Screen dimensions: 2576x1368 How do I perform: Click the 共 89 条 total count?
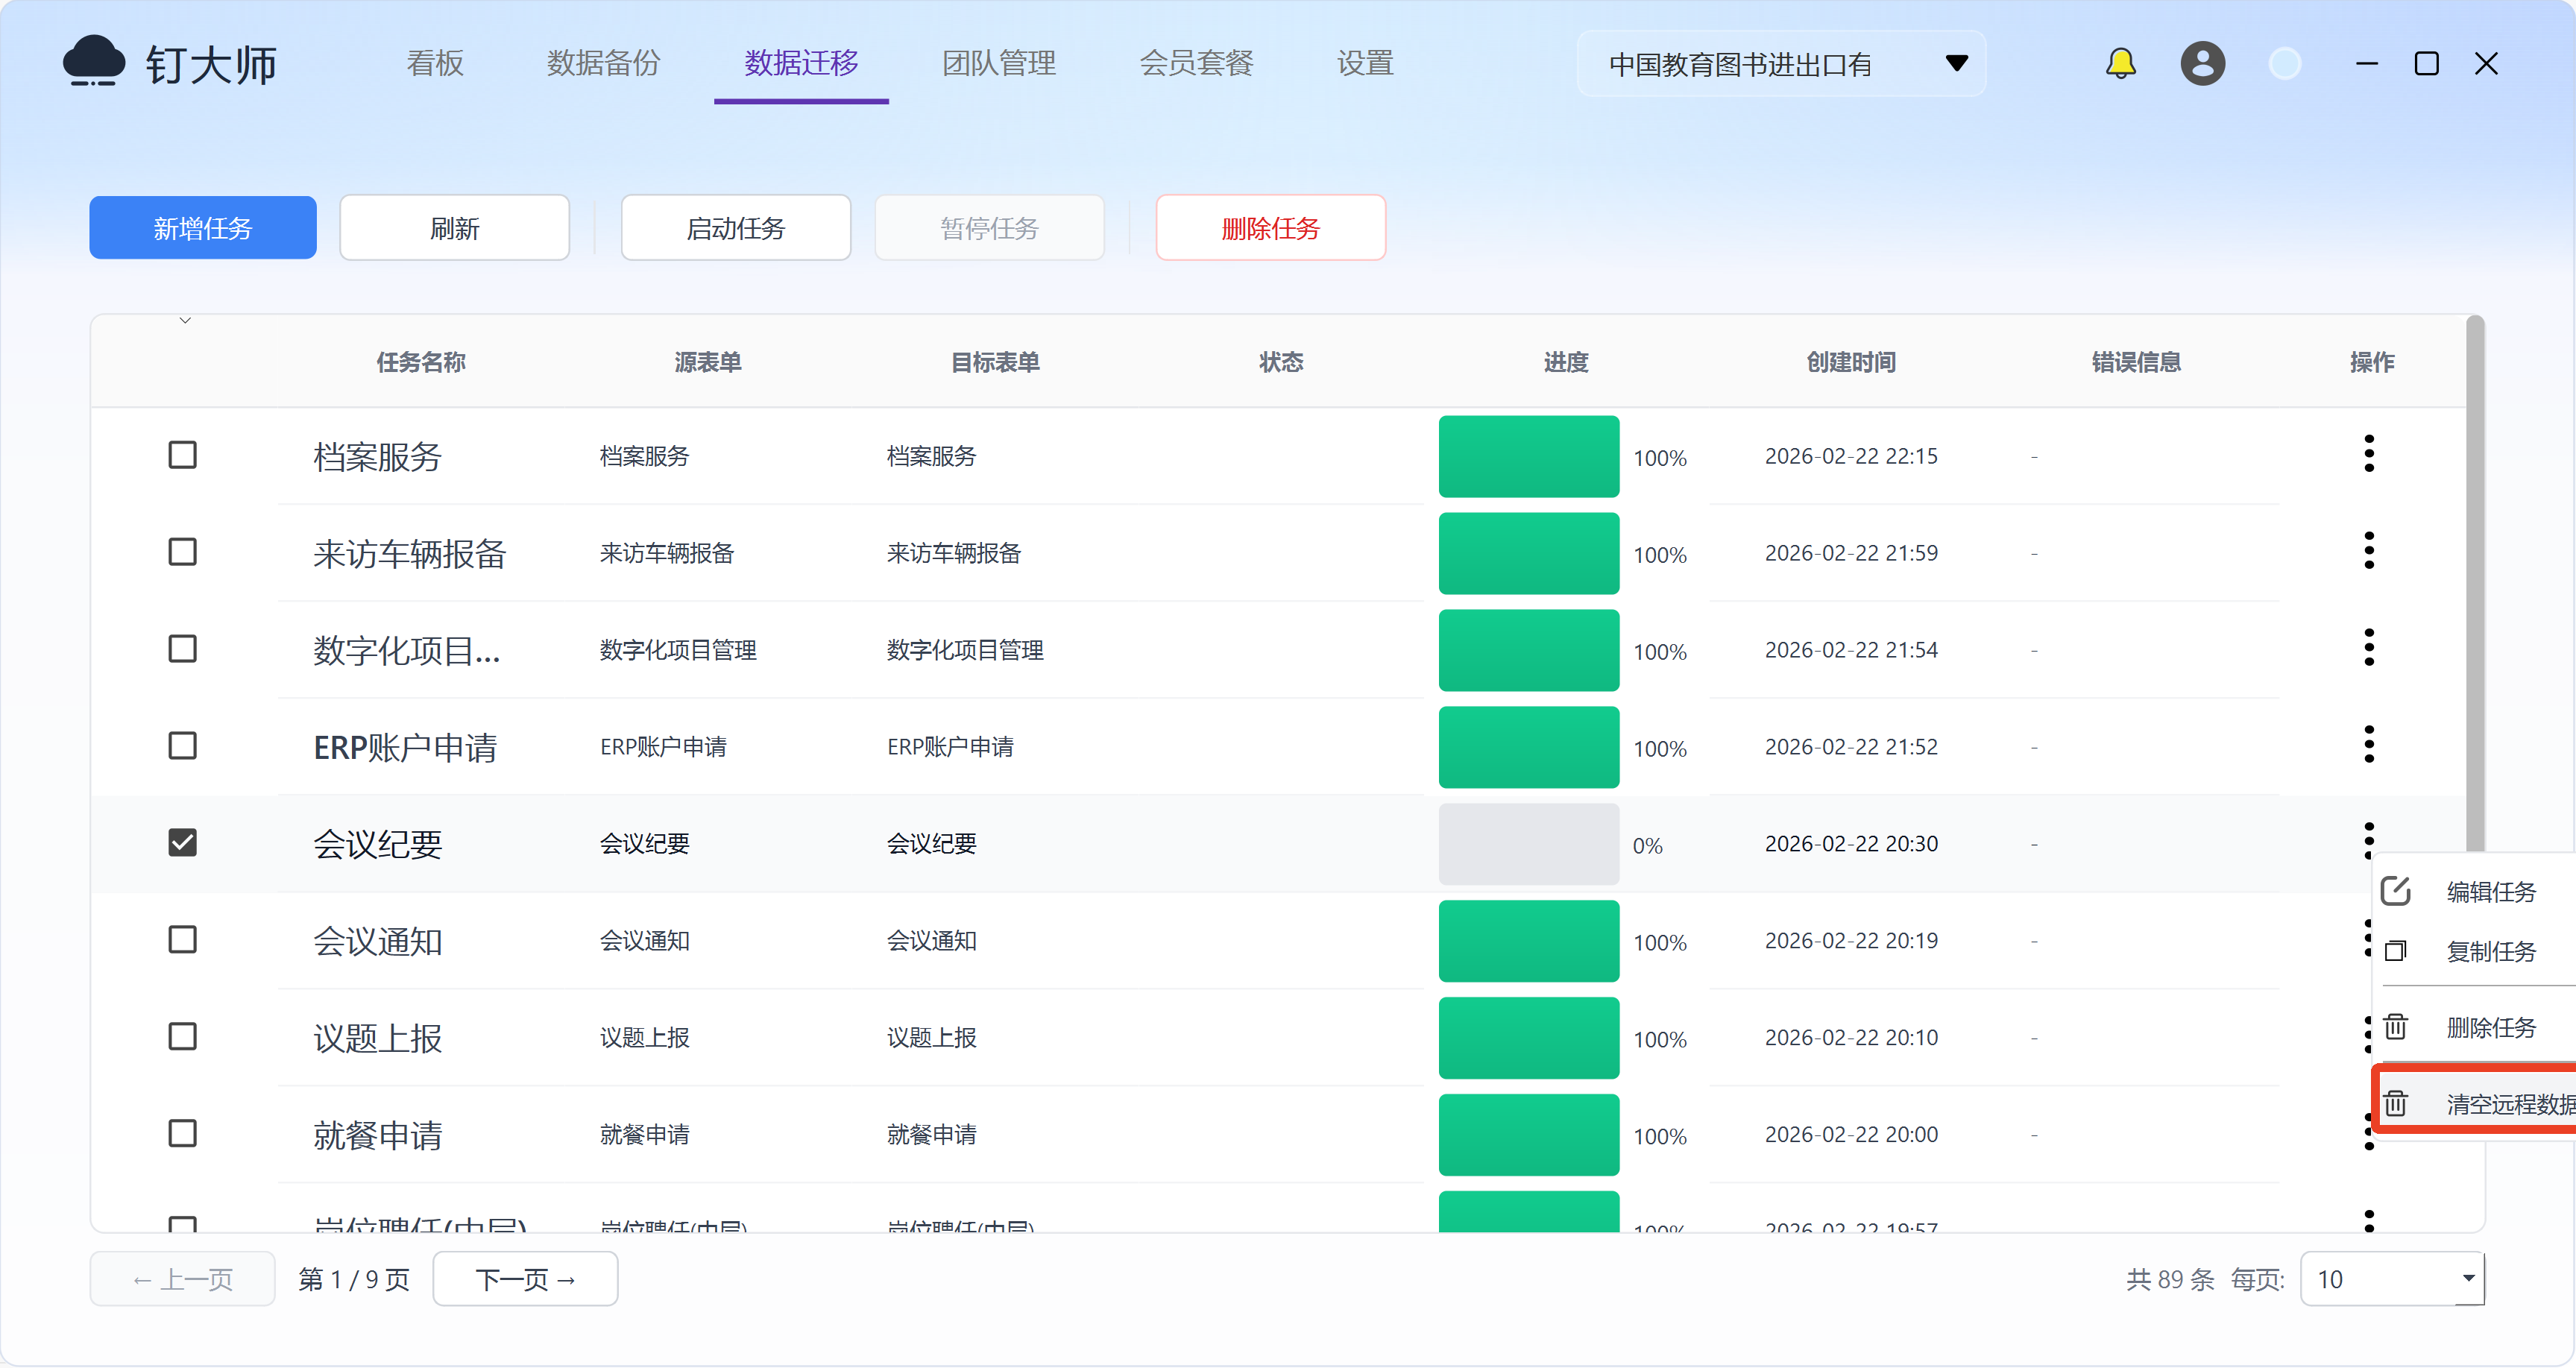pyautogui.click(x=2170, y=1280)
